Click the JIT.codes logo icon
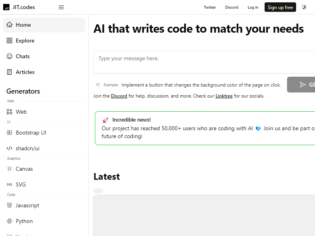Viewport: 315px width, 236px height. (6, 7)
